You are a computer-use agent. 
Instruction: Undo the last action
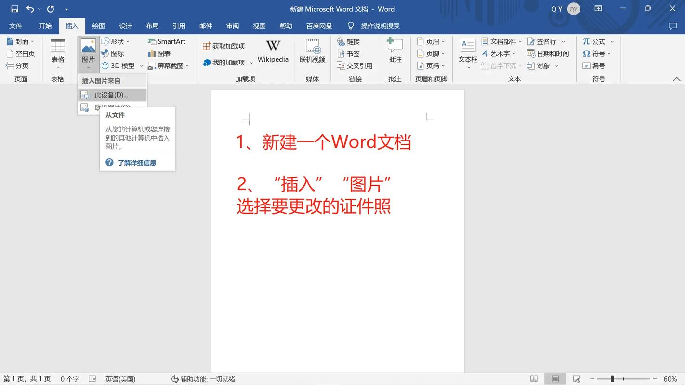(30, 9)
